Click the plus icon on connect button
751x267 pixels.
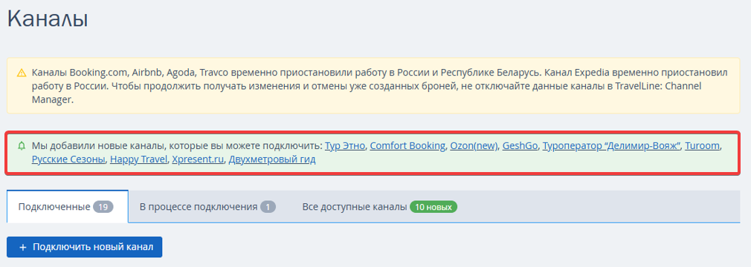(22, 248)
